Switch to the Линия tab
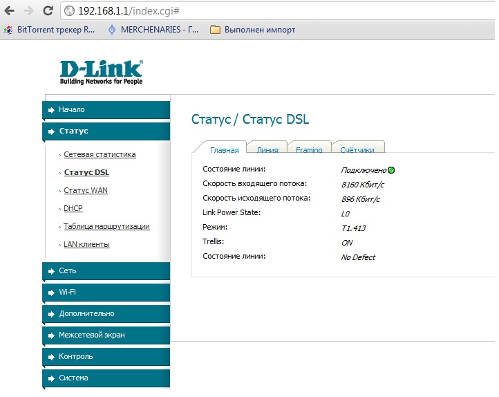Screen dimensions: 499x397 coord(267,149)
